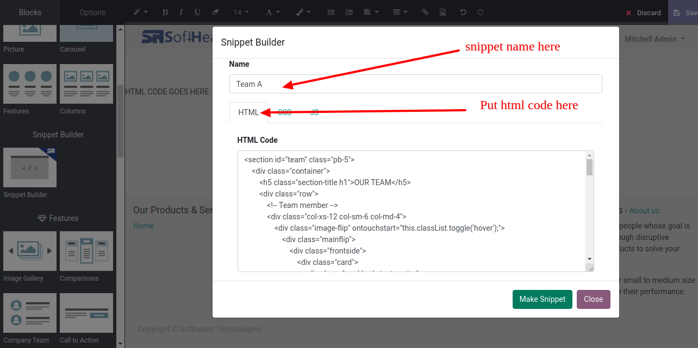698x348 pixels.
Task: Open the About us link
Action: 644,211
